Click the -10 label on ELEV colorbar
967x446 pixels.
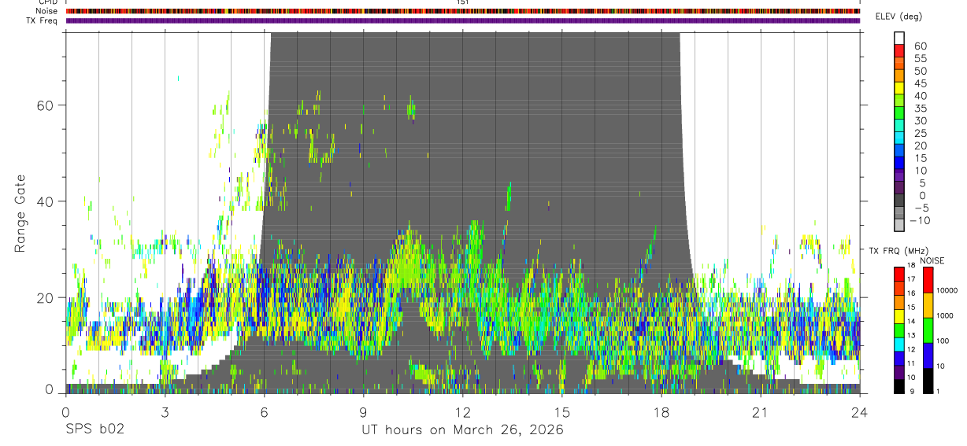[921, 220]
